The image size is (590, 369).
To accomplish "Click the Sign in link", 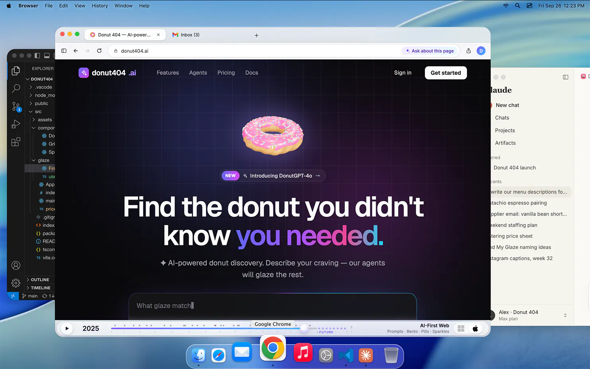I will tap(403, 73).
